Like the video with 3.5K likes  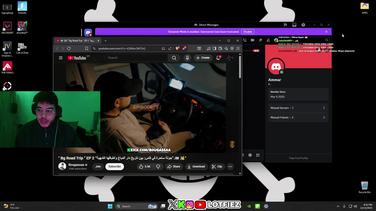(145, 166)
